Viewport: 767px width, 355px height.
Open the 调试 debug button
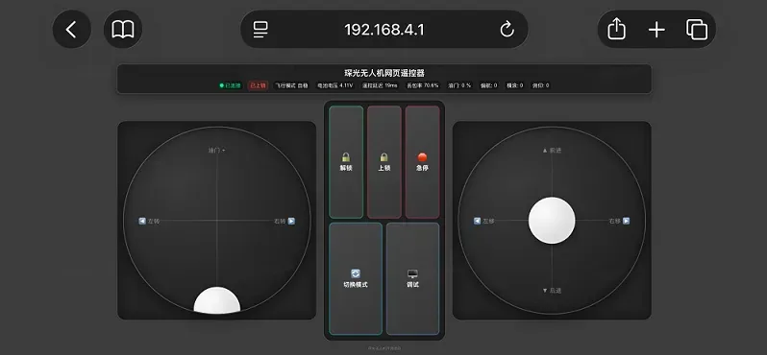pos(413,279)
